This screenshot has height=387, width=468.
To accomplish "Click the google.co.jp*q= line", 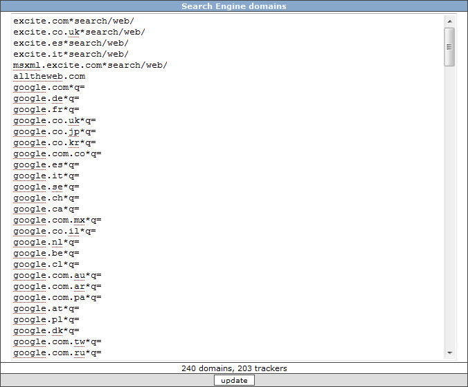I will pyautogui.click(x=55, y=131).
